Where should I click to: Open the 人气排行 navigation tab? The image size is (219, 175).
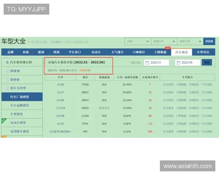(x=118, y=52)
